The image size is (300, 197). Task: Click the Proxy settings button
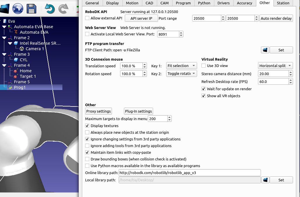[99, 111]
